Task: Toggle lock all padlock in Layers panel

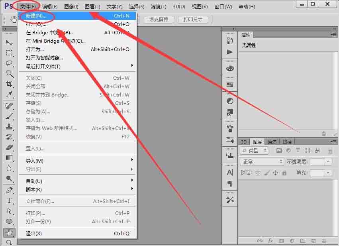Action: tap(284, 173)
